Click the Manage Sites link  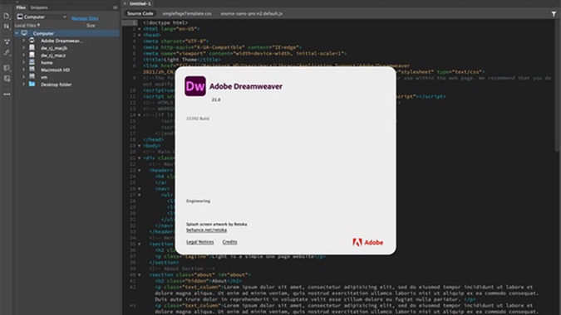coord(85,18)
